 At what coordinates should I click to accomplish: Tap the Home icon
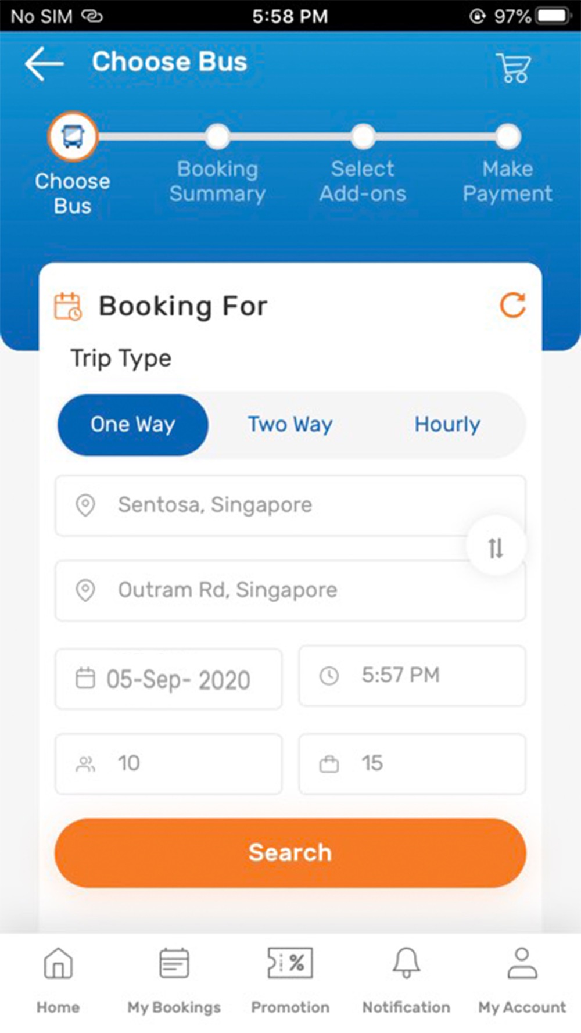click(58, 964)
